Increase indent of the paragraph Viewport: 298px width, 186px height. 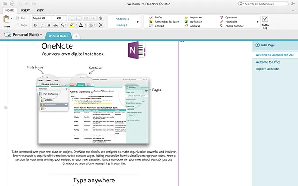(x=93, y=18)
